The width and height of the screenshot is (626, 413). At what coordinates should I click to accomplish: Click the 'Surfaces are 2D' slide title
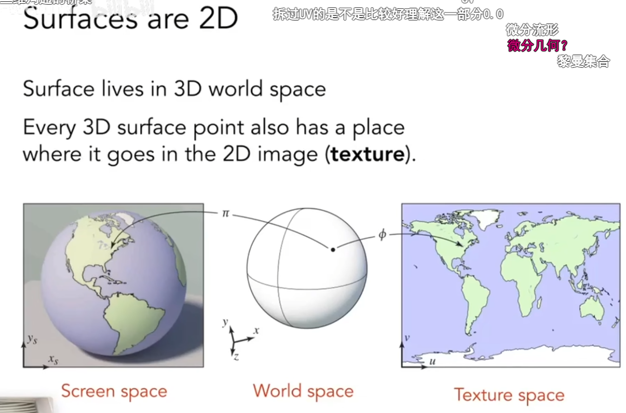click(x=130, y=18)
